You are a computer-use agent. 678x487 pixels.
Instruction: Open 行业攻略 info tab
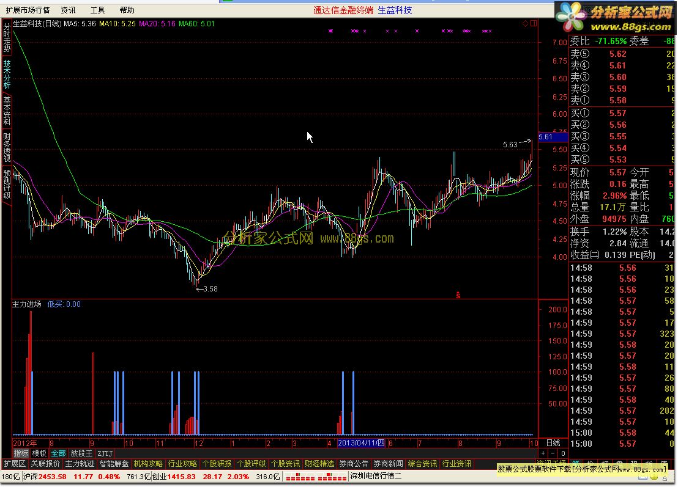click(x=182, y=464)
